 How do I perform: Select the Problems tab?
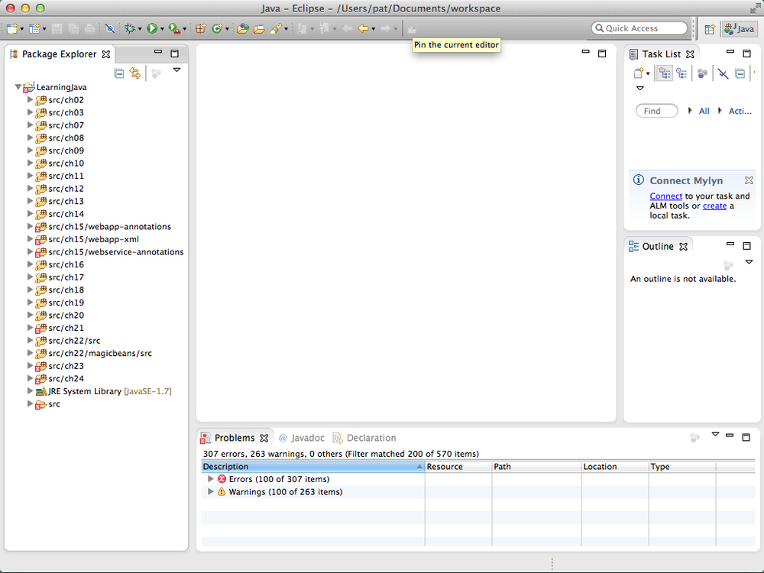pos(235,438)
